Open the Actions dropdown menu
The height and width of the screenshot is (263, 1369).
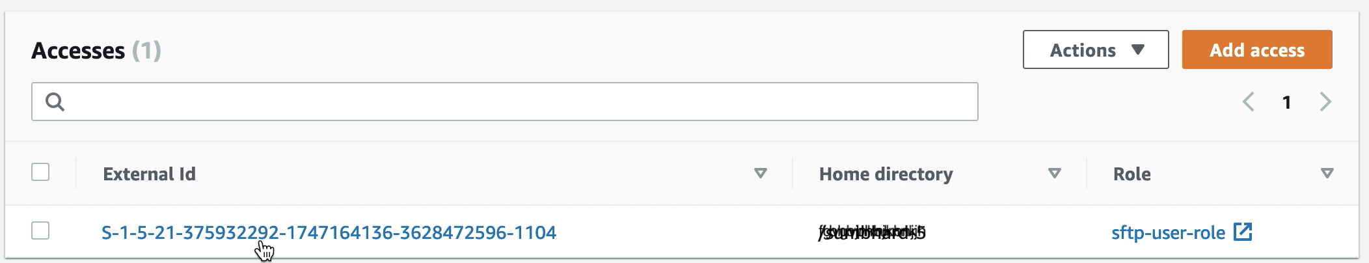pos(1095,50)
